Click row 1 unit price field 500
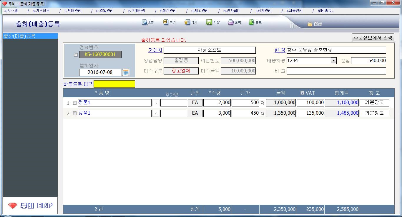402x217 pixels. 245,103
